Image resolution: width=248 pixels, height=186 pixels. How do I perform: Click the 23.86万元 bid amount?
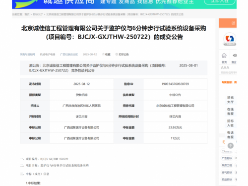tap(175, 127)
